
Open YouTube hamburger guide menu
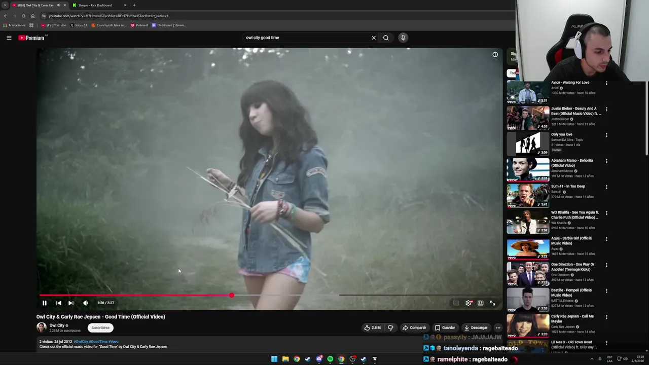[x=9, y=38]
